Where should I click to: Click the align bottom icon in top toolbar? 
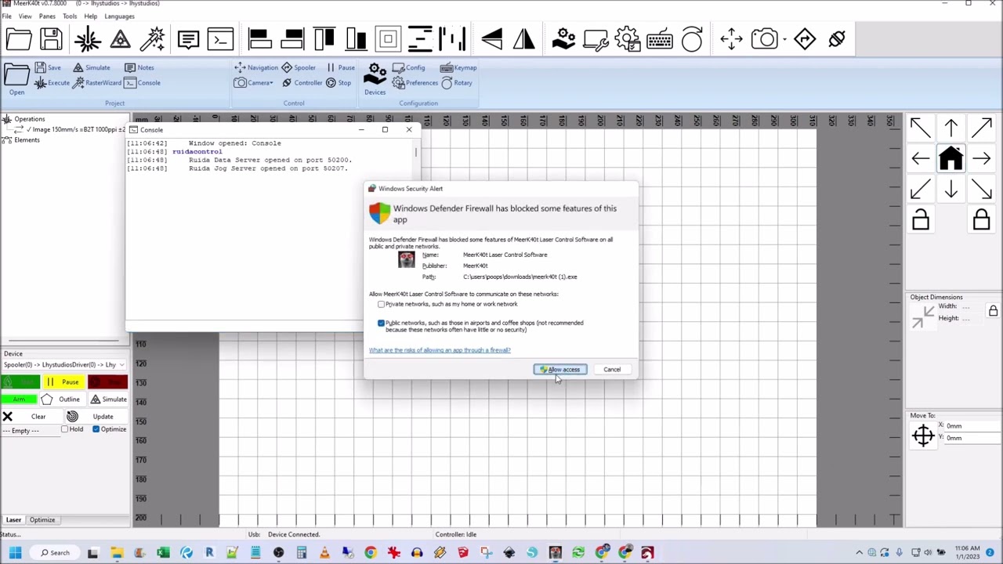pyautogui.click(x=356, y=39)
